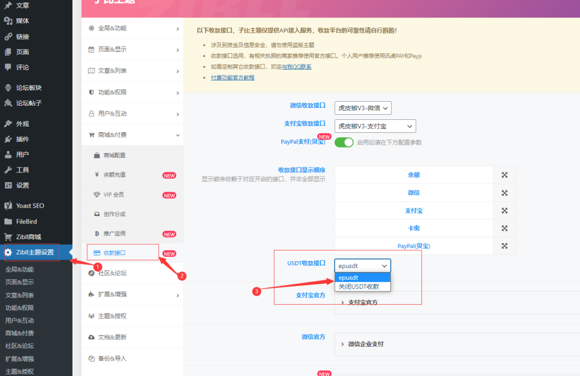This screenshot has width=580, height=376.
Task: Click the Zibll主题设置 gear icon
Action: (x=8, y=252)
